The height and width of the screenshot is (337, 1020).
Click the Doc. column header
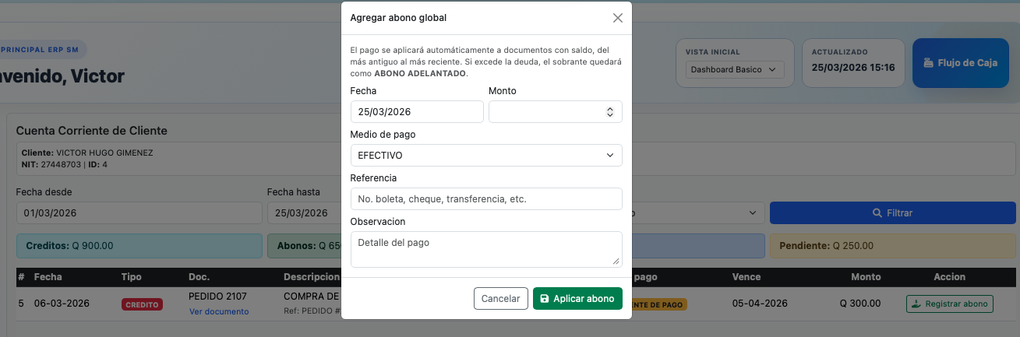(199, 277)
